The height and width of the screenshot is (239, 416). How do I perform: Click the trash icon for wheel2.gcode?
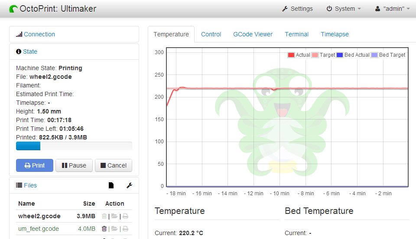coord(104,216)
